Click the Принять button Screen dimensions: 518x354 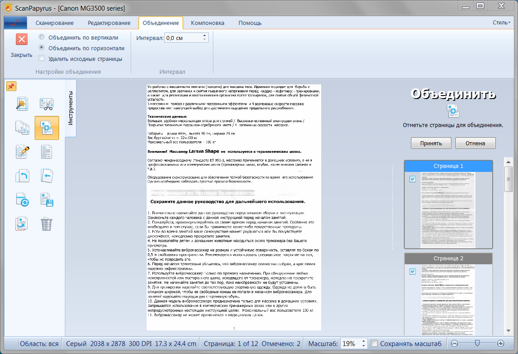431,143
